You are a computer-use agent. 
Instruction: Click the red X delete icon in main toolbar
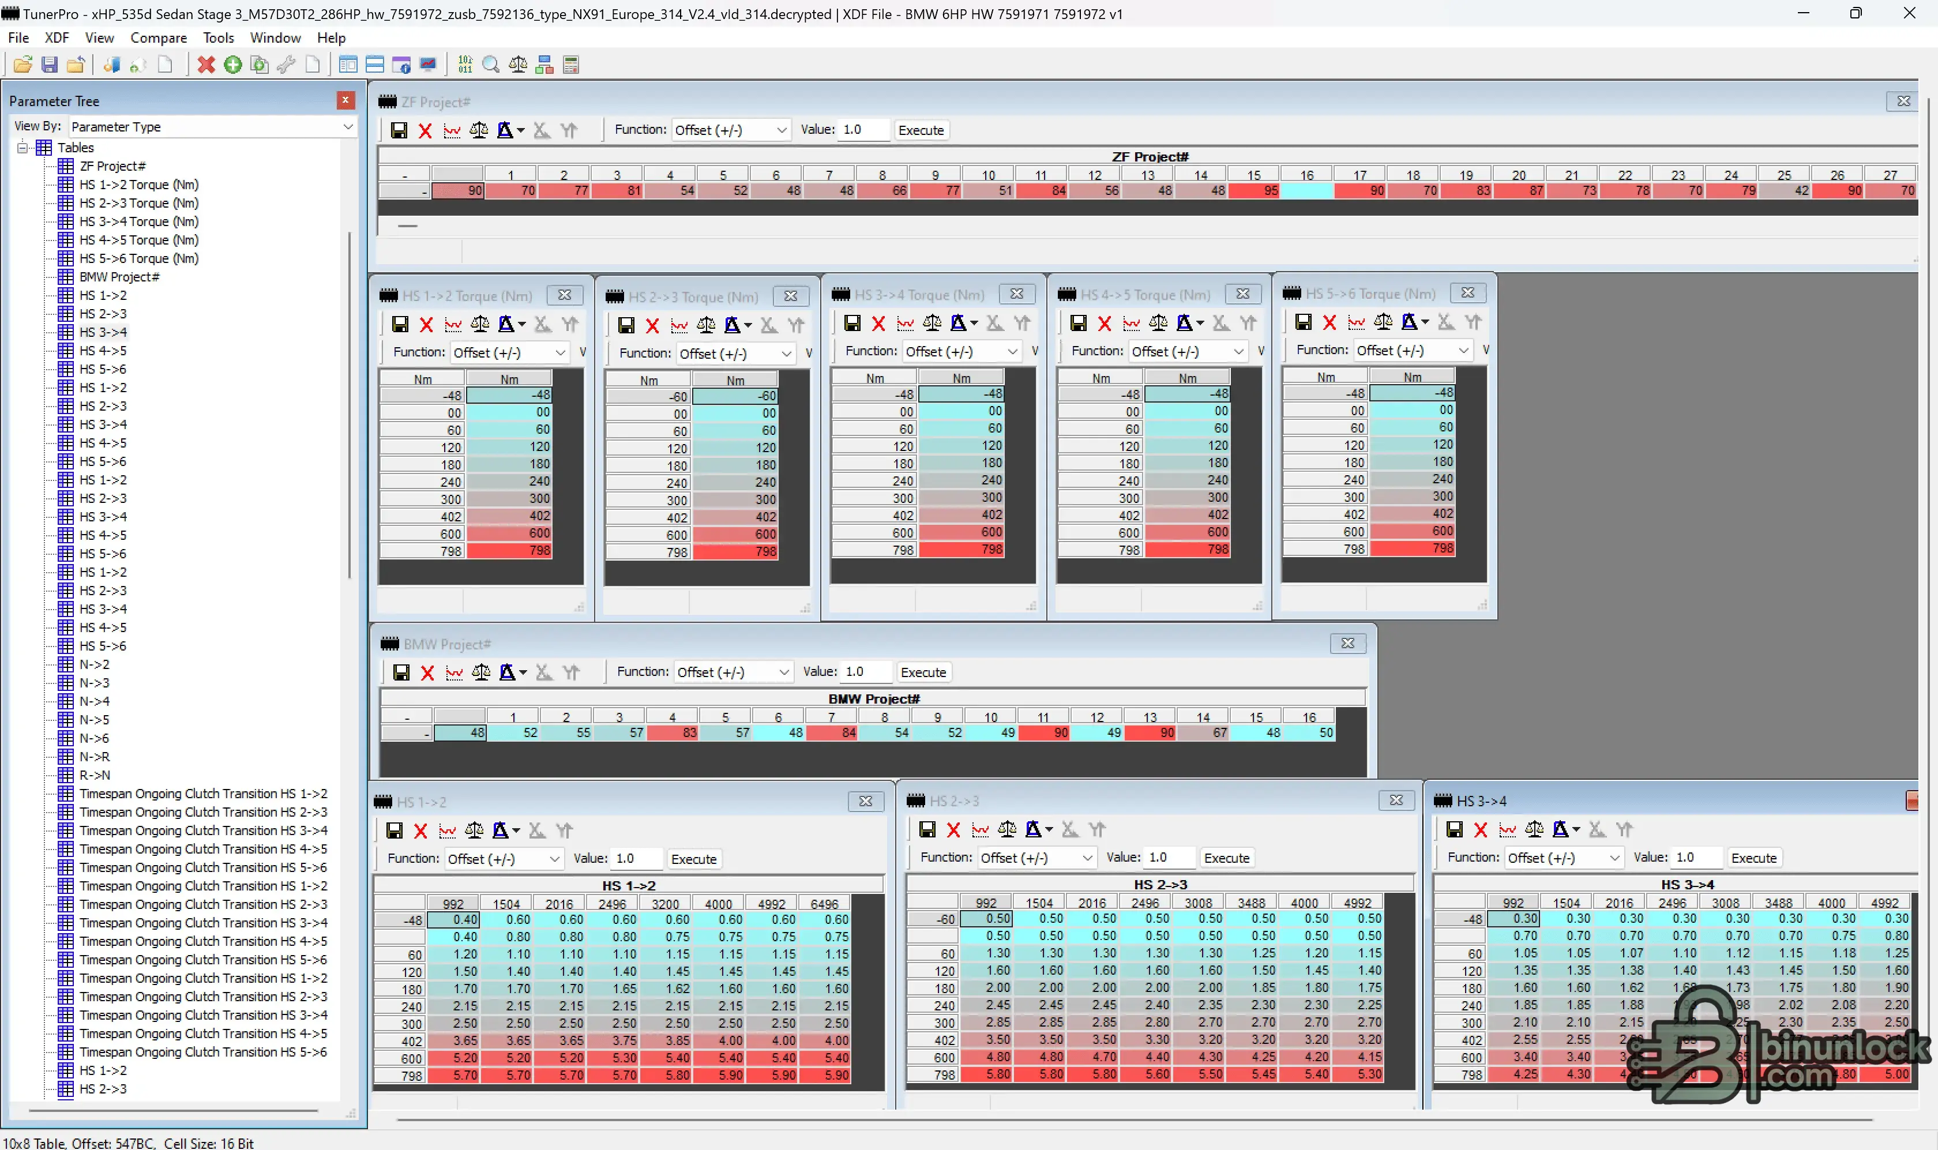(206, 65)
